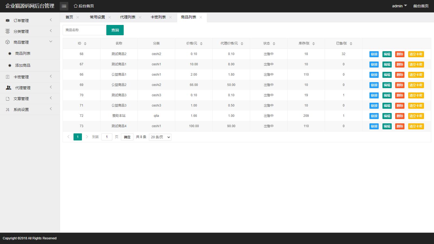Switch to the 卡密列表 tab
This screenshot has width=434, height=244.
tap(158, 17)
